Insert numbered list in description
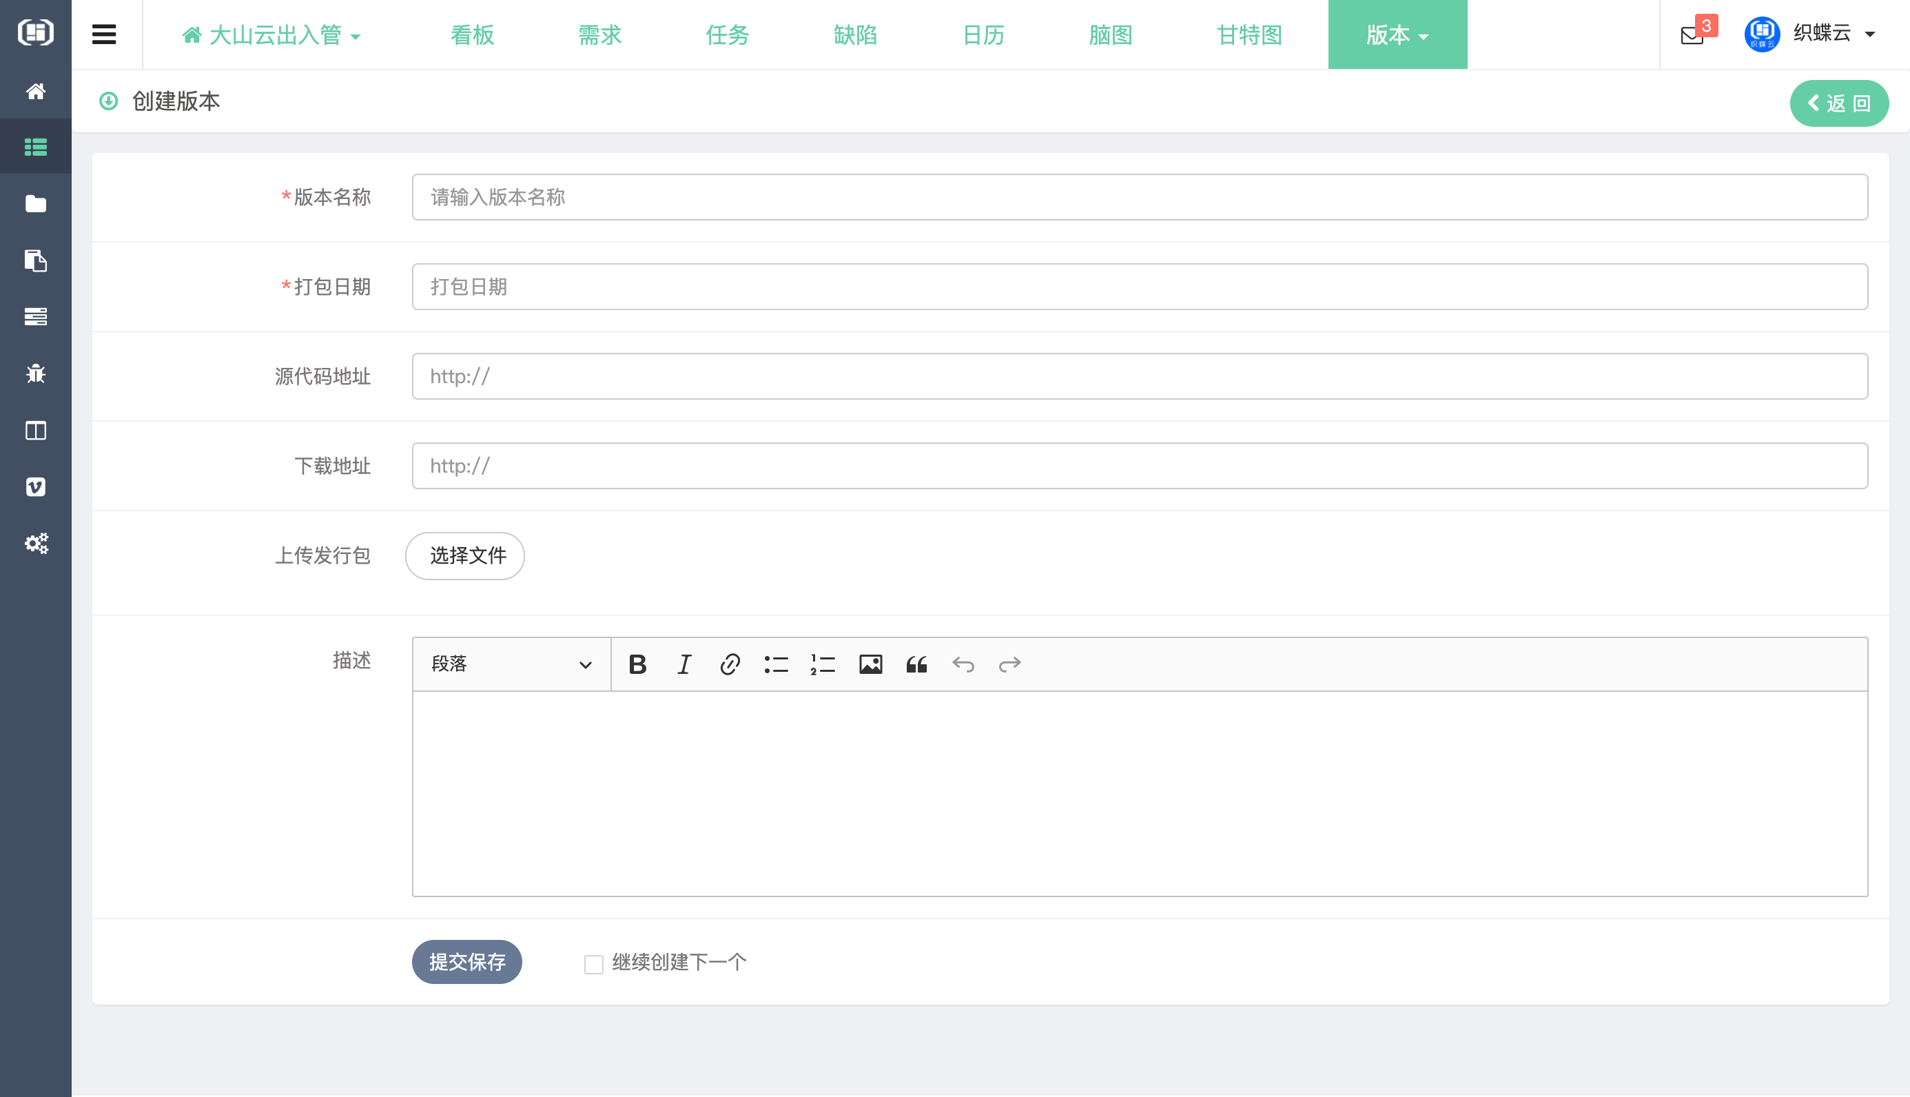The width and height of the screenshot is (1910, 1097). pos(823,664)
